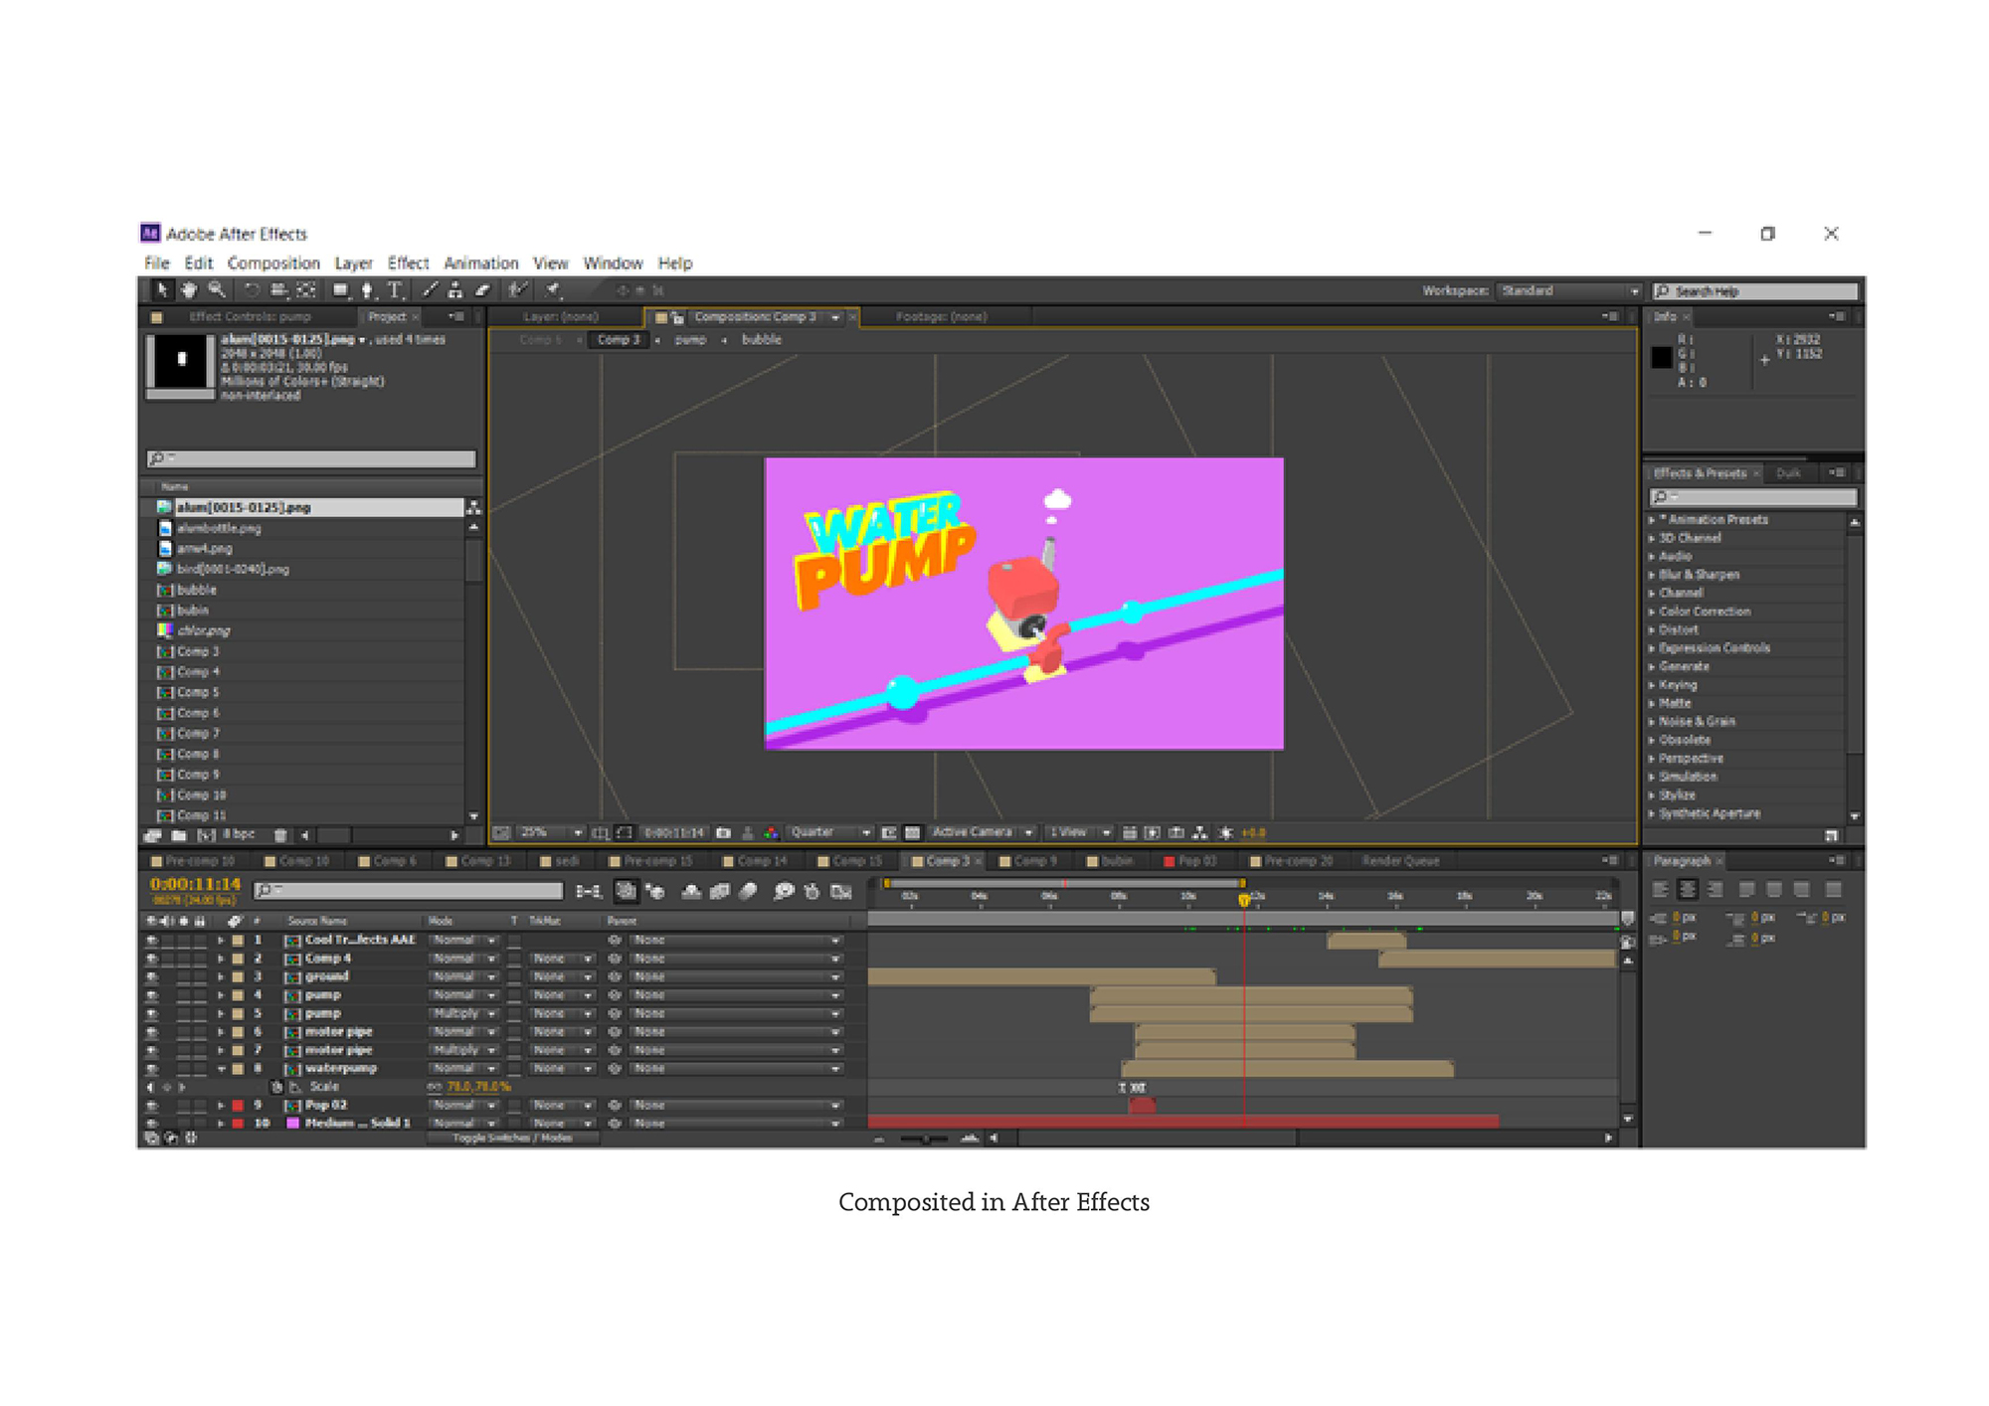Hide the ground layer with eye toggle
Screen dimensions: 1989x1406
pos(151,976)
